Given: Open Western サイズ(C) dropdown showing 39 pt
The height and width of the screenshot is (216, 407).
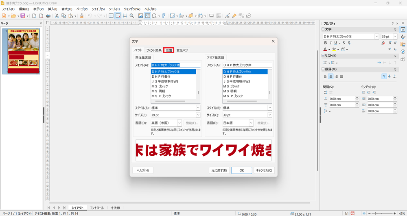Looking at the screenshot, I should pyautogui.click(x=198, y=115).
